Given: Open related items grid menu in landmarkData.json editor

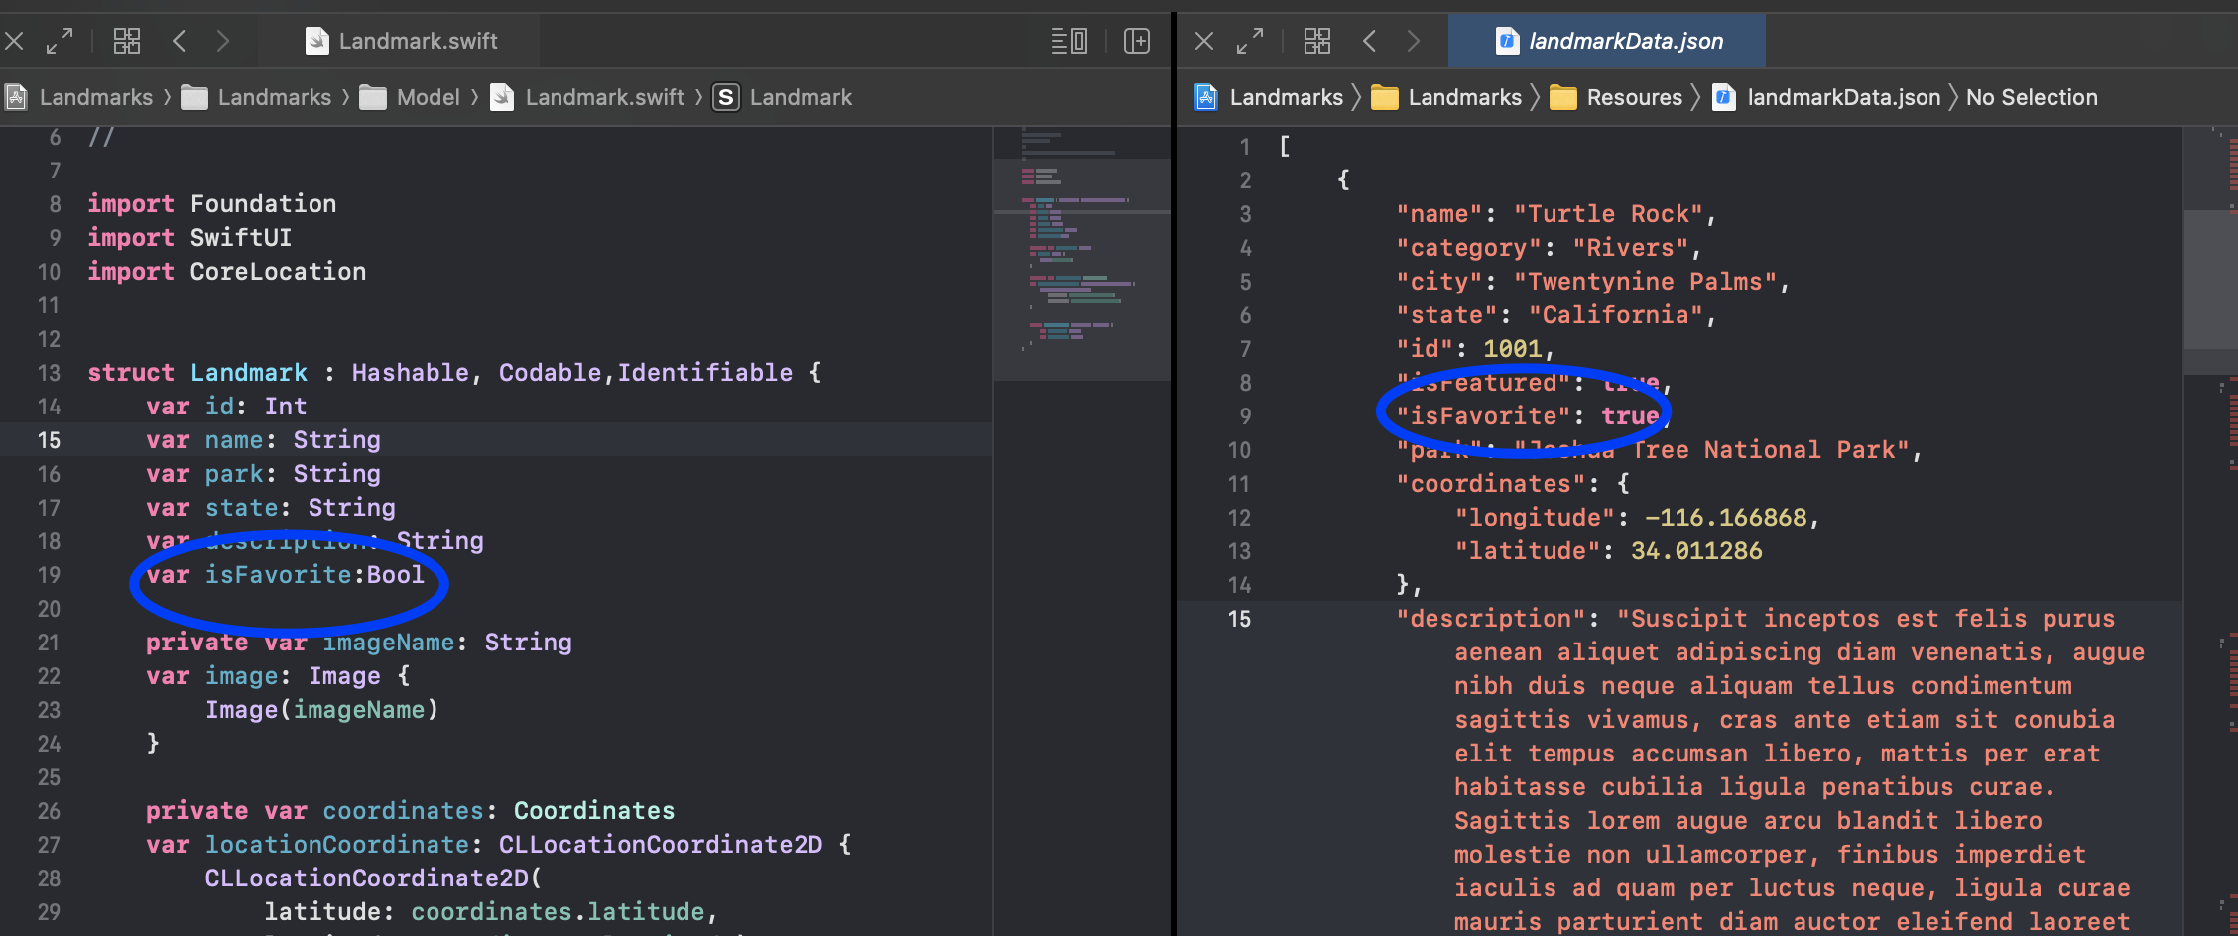Looking at the screenshot, I should (x=1317, y=41).
